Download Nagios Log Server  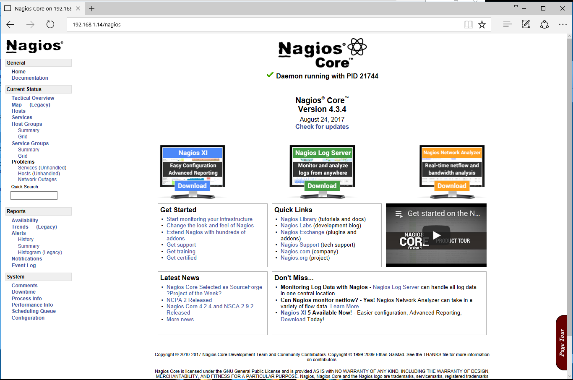pyautogui.click(x=322, y=186)
